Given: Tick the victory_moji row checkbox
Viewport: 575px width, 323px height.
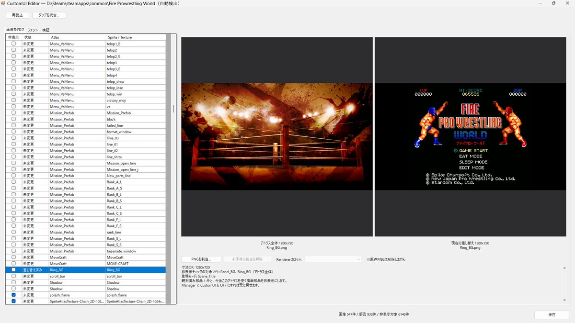Looking at the screenshot, I should point(13,100).
